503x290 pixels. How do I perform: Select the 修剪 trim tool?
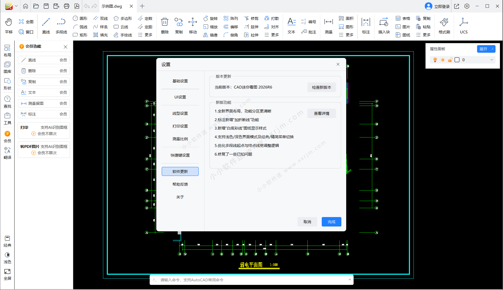[x=251, y=18]
